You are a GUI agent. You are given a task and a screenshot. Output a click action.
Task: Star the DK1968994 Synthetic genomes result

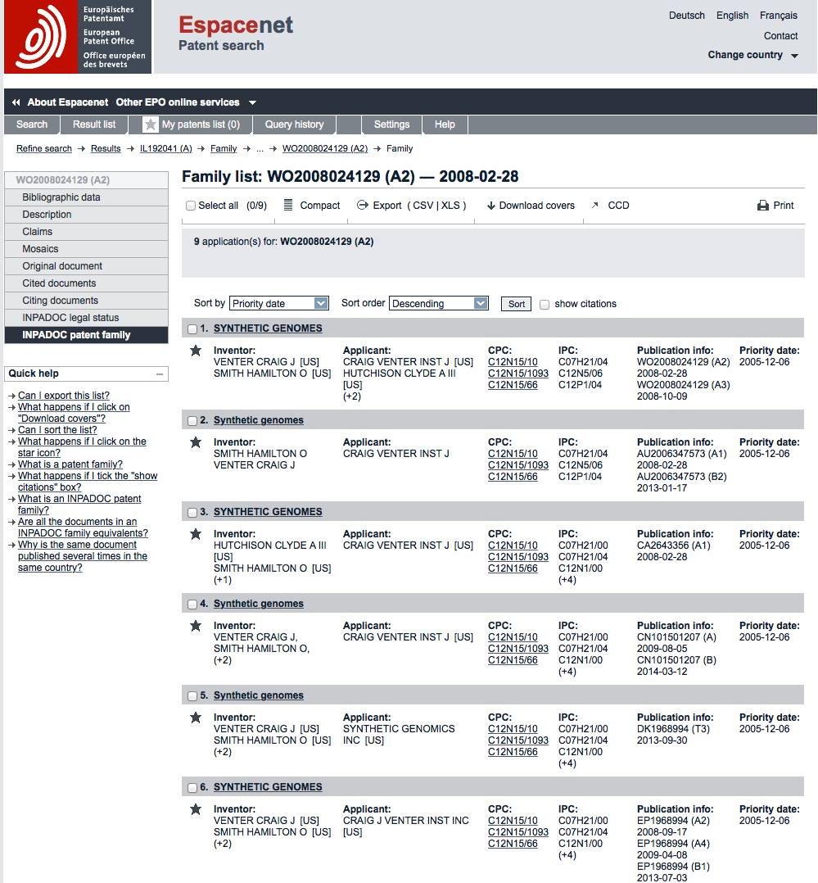click(196, 718)
